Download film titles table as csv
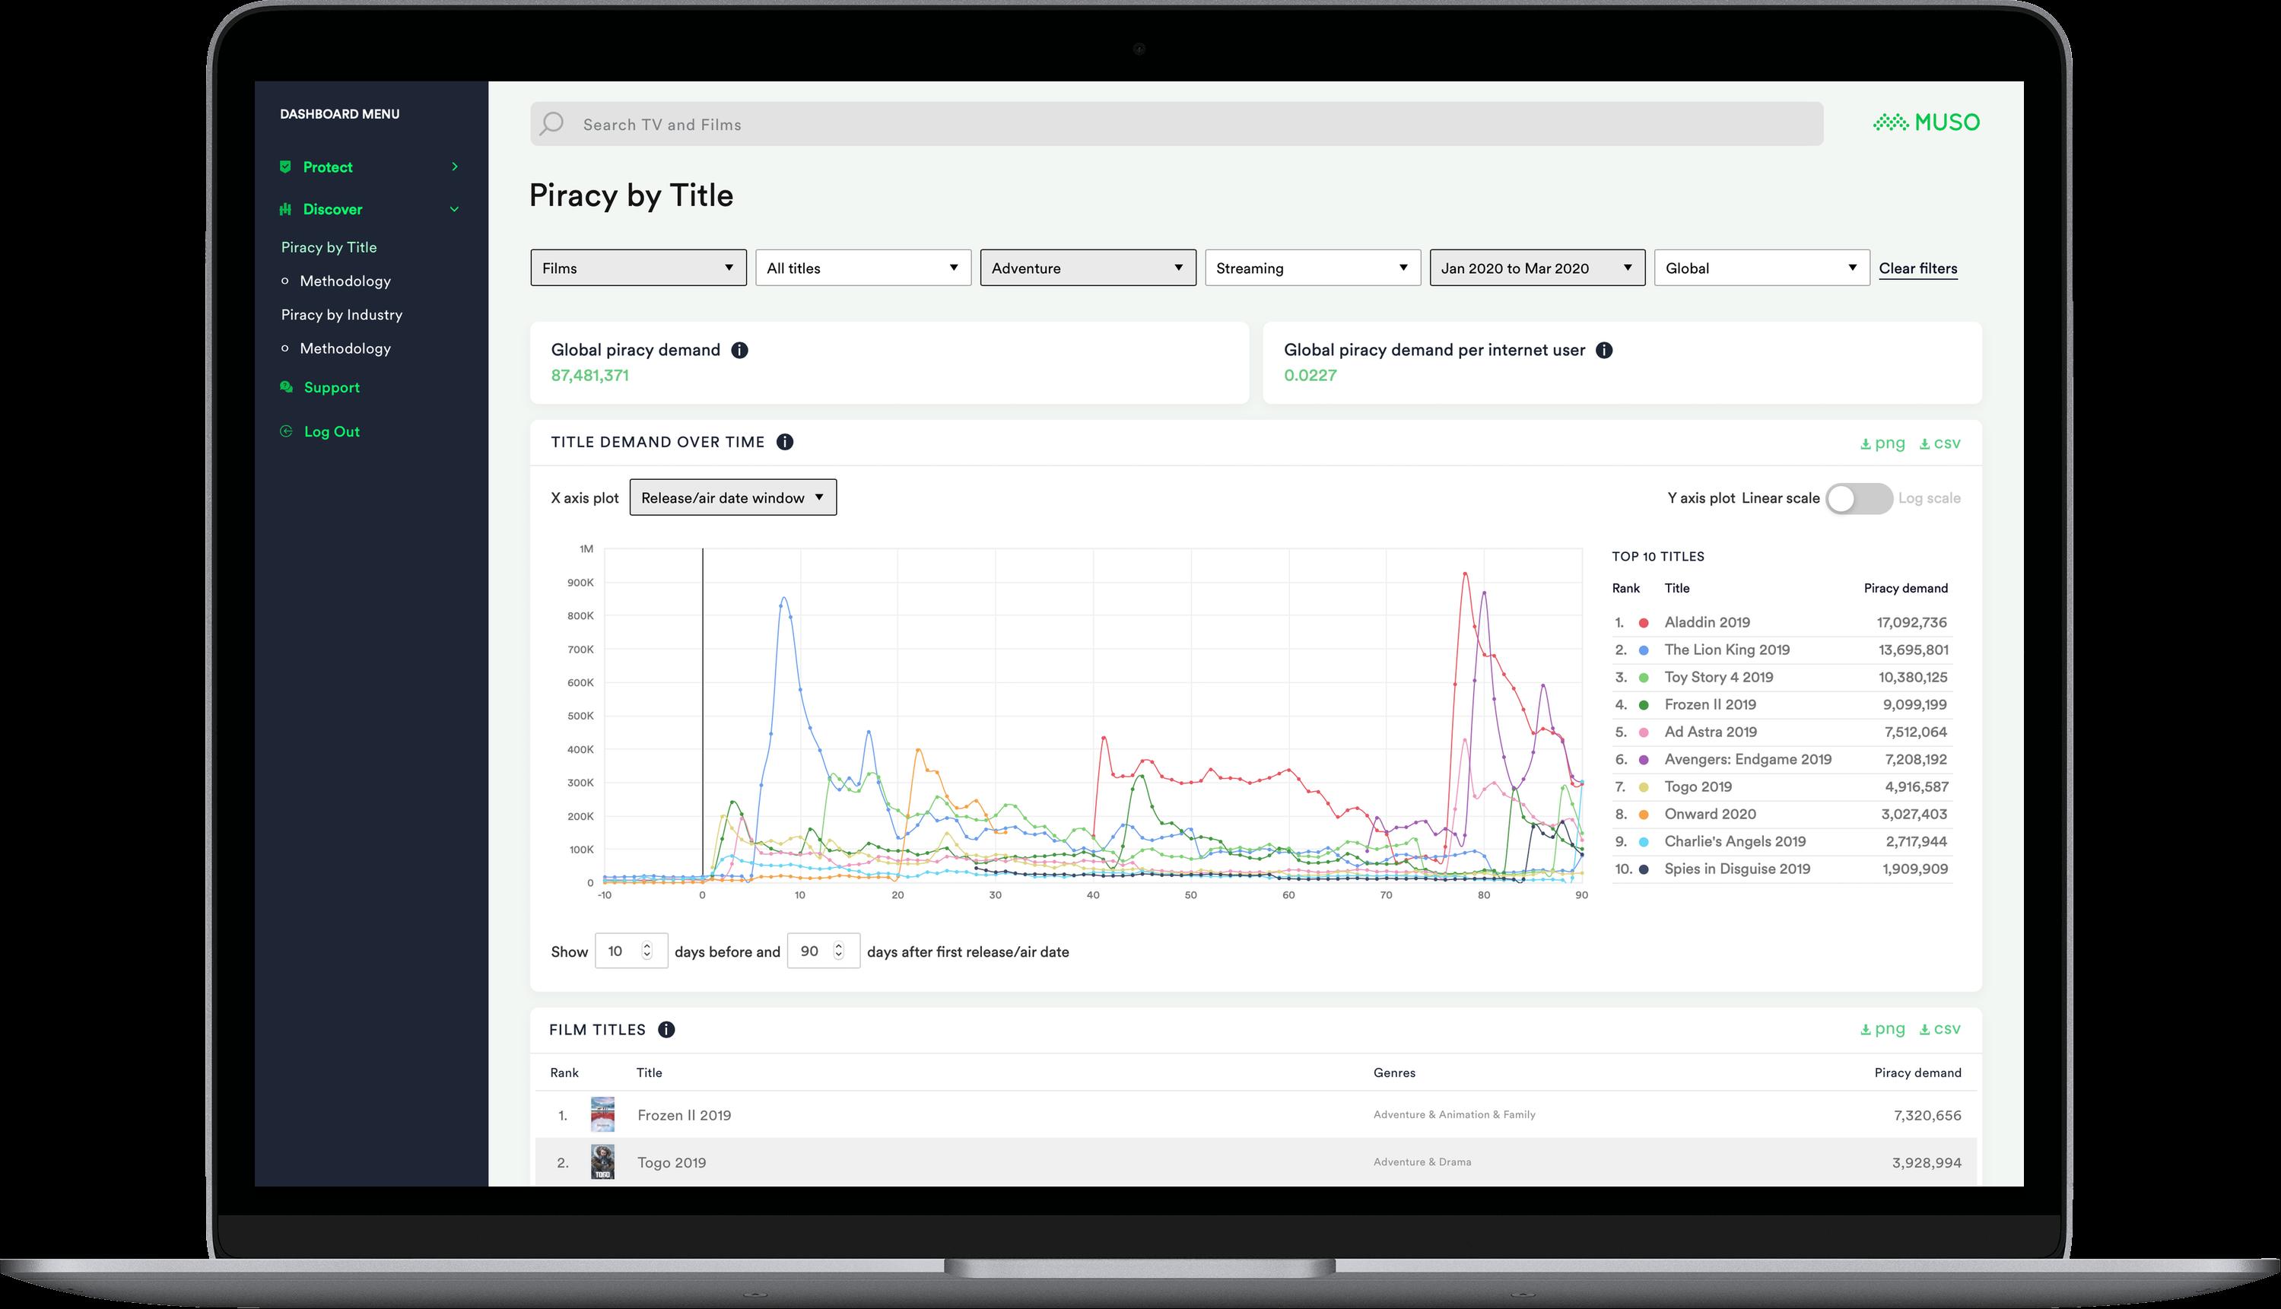2281x1309 pixels. point(1939,1029)
